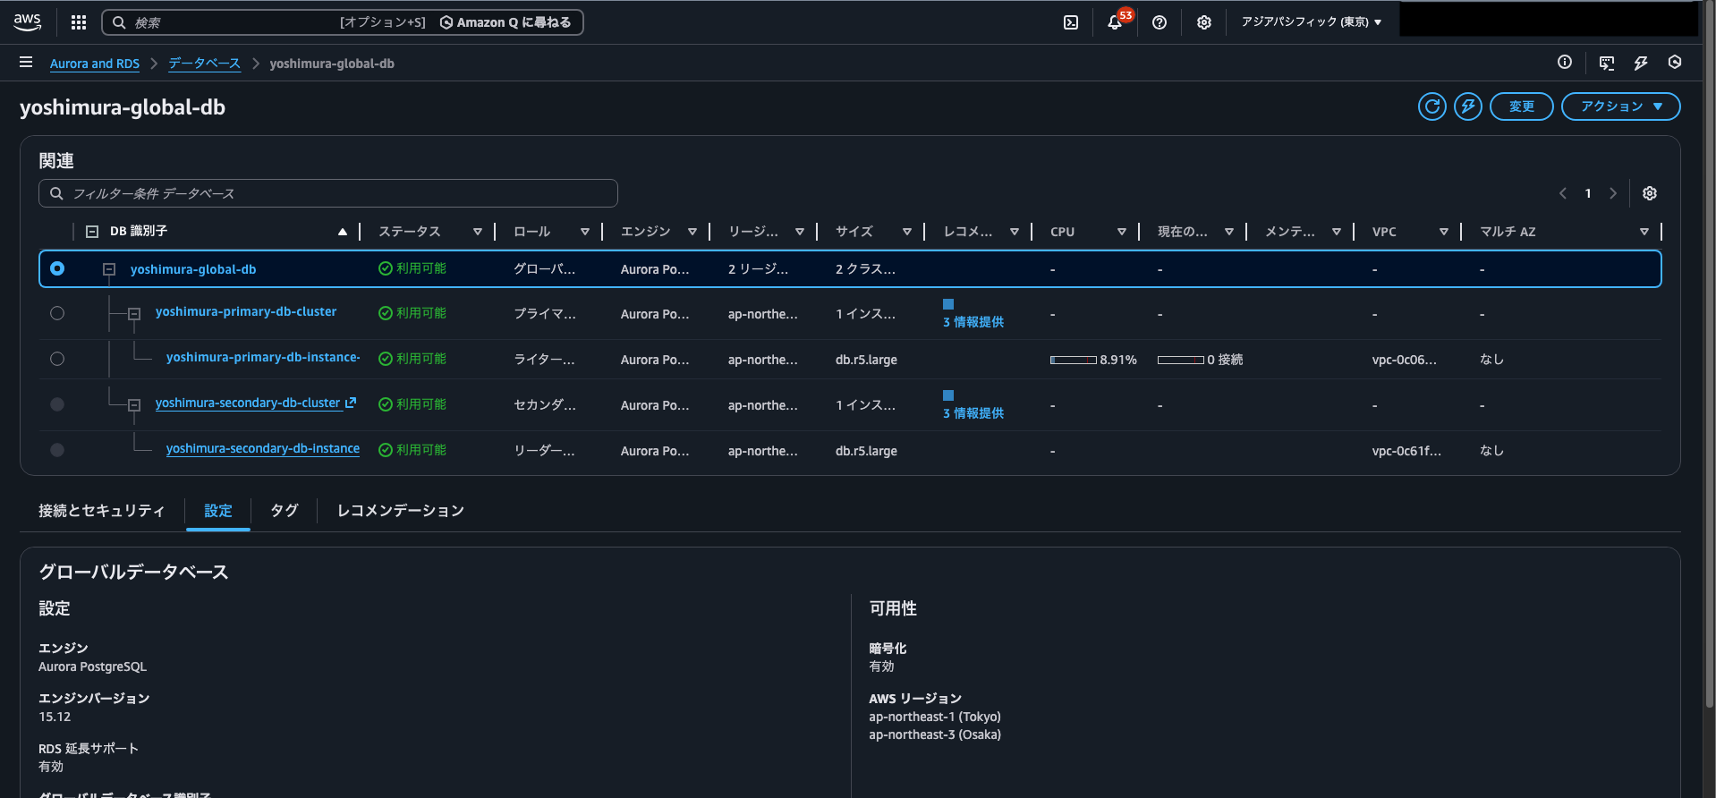Toggle the hamburger side navigation menu

pos(26,63)
